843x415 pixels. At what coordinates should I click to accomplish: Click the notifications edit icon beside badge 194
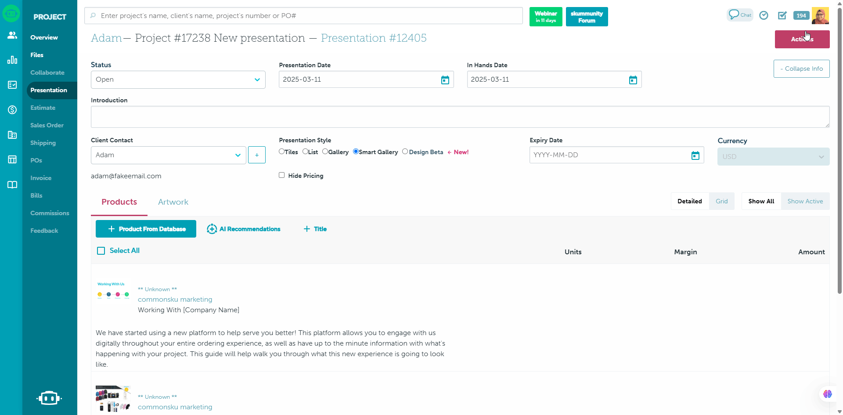pyautogui.click(x=782, y=15)
